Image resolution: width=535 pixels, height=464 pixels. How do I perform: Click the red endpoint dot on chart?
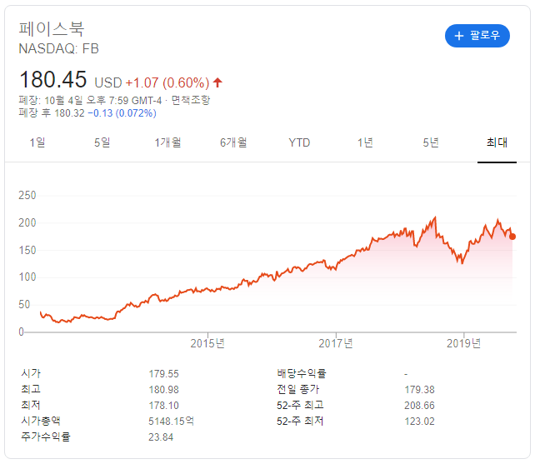512,237
